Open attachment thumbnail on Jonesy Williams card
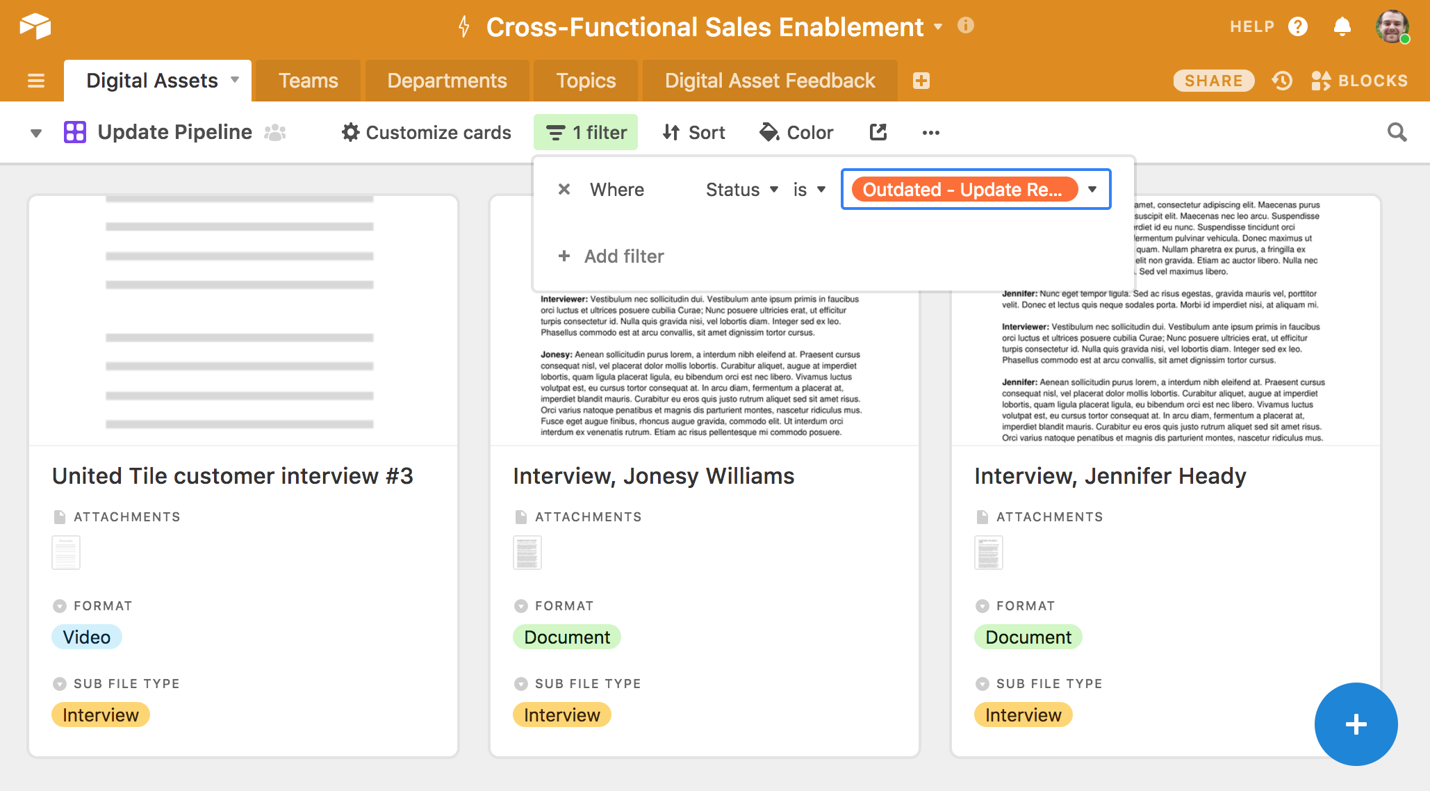Image resolution: width=1430 pixels, height=791 pixels. [x=527, y=553]
